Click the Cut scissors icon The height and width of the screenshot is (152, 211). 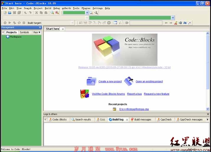(37, 13)
